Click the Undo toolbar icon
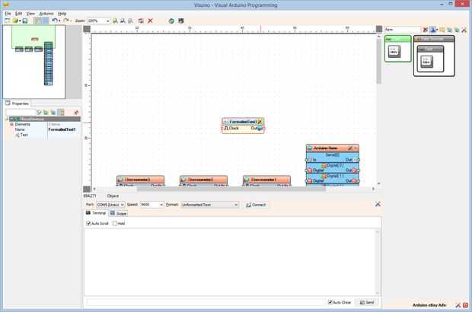This screenshot has width=472, height=312. click(x=55, y=21)
